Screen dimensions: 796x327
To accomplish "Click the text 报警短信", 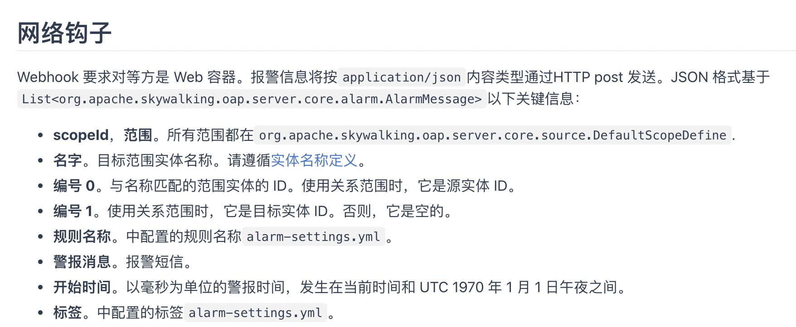I will coord(155,262).
